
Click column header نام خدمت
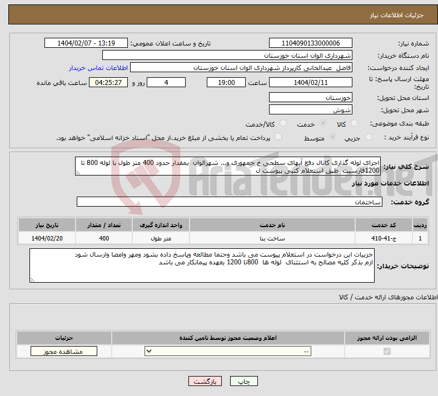click(x=272, y=225)
